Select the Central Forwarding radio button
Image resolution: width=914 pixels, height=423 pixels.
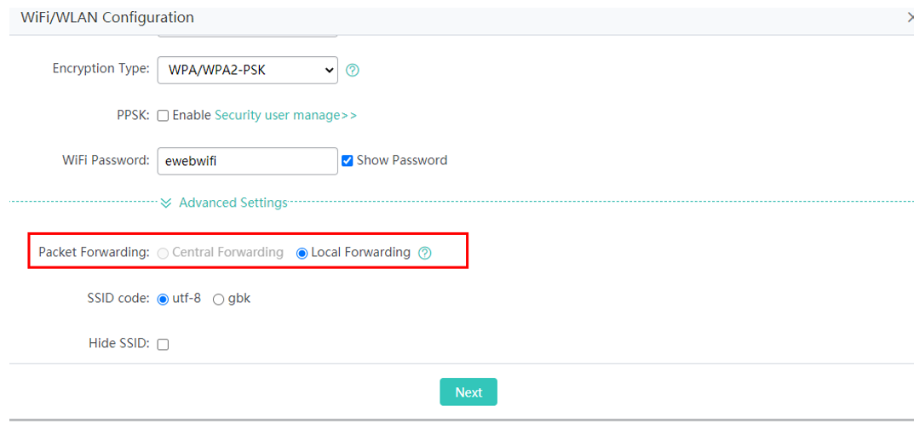point(164,253)
